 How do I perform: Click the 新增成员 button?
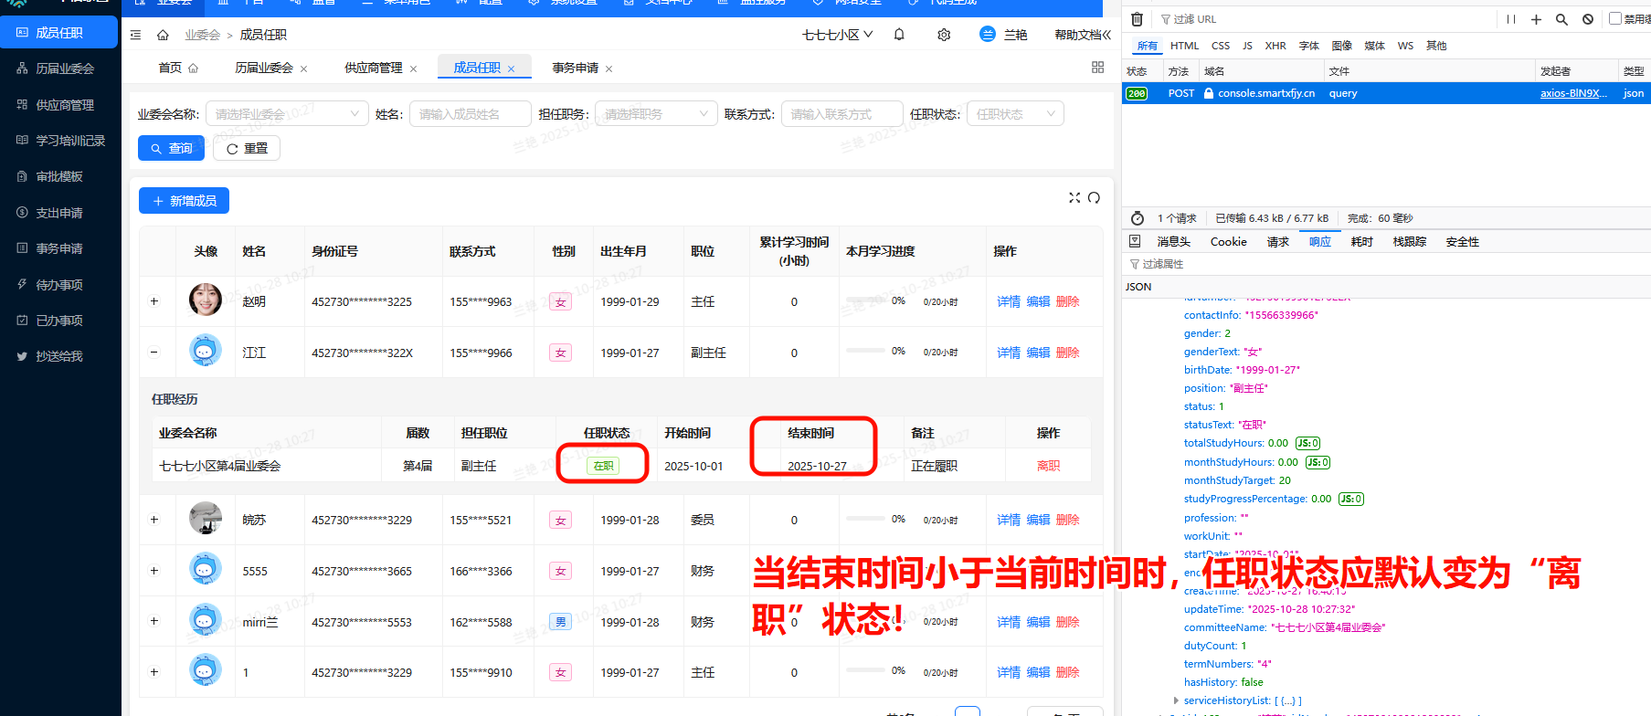pyautogui.click(x=184, y=201)
